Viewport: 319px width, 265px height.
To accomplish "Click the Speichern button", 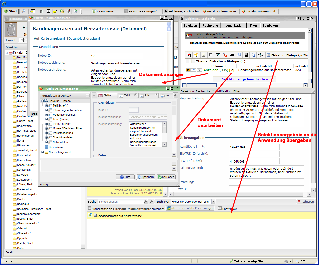I will click(146, 177).
